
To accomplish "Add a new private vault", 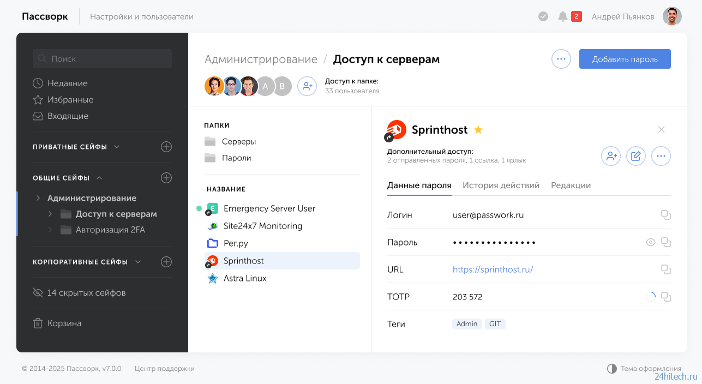I will [x=166, y=147].
